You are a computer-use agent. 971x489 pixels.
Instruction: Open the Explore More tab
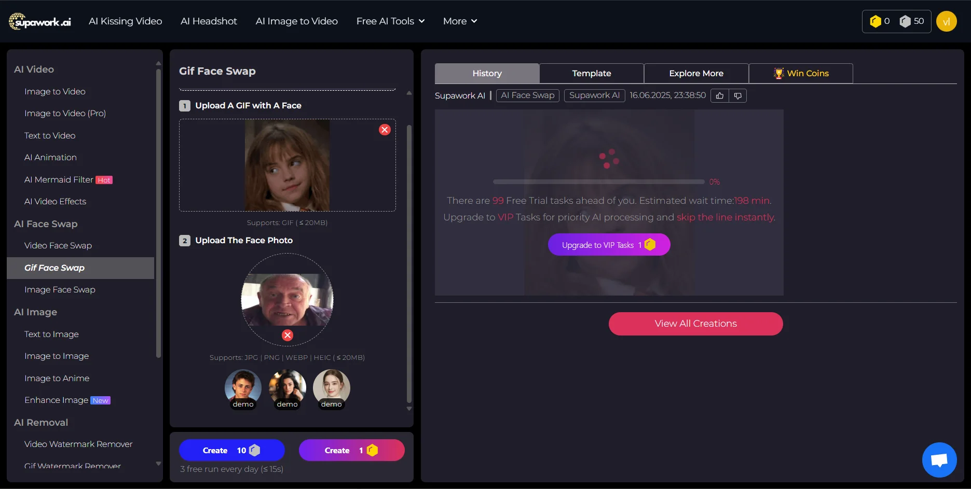click(x=696, y=73)
